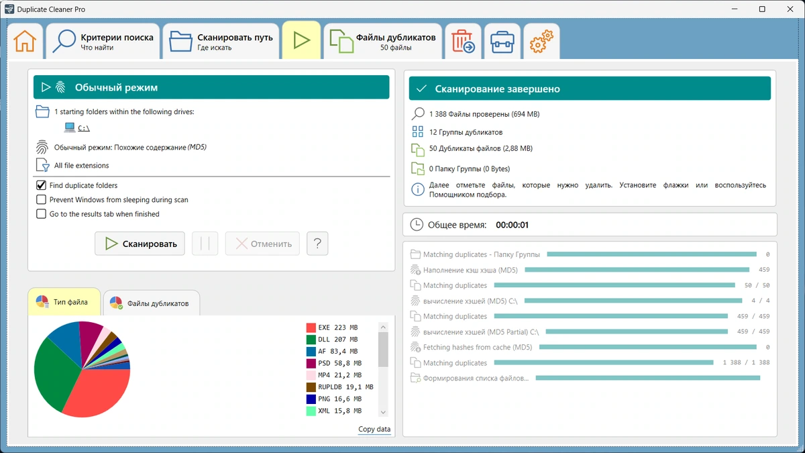The width and height of the screenshot is (805, 453).
Task: Click the EXE red color swatch
Action: tap(311, 328)
